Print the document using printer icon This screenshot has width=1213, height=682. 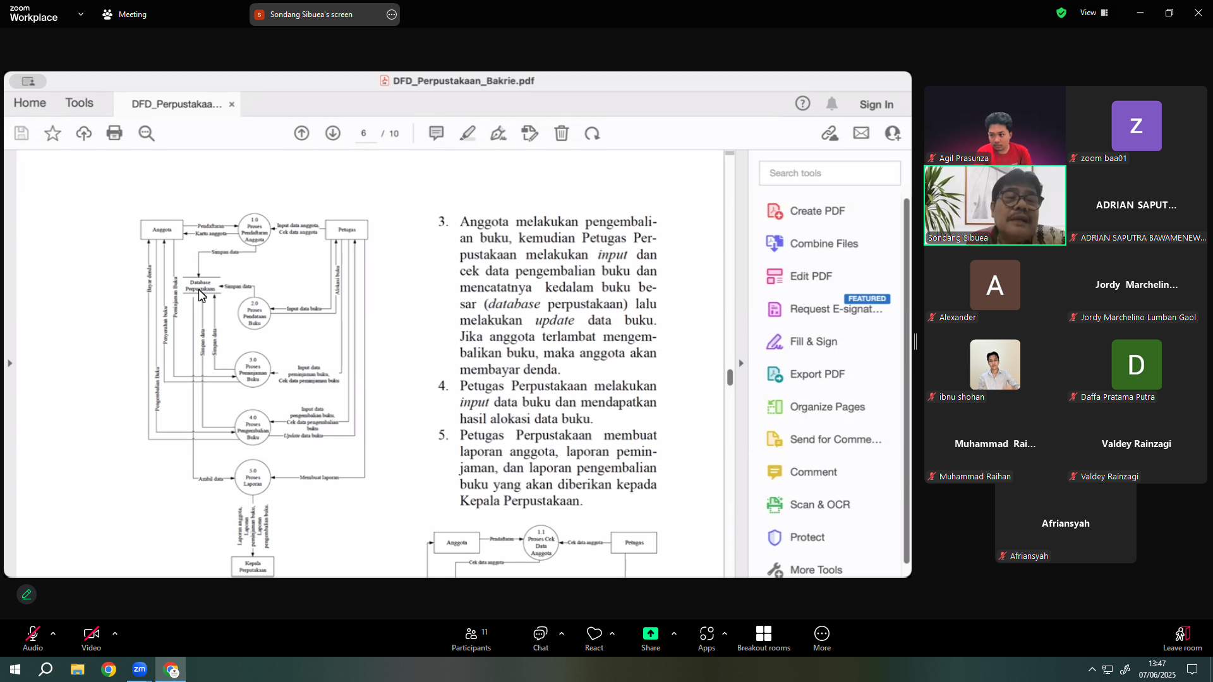click(x=114, y=133)
